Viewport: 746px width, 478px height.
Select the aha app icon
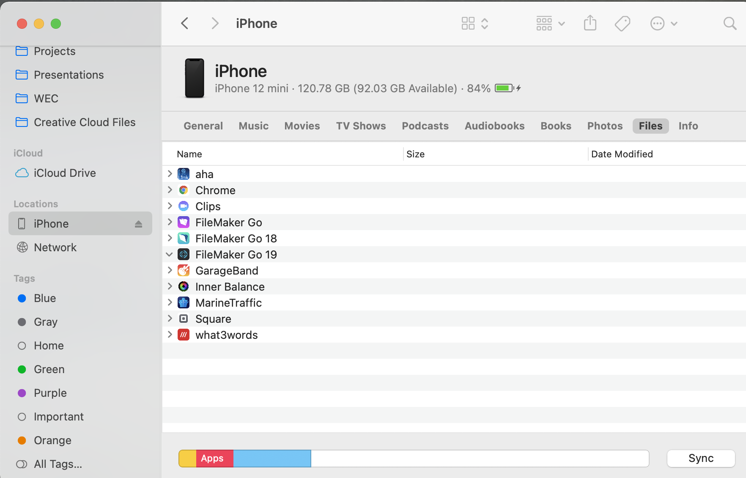[x=184, y=174]
